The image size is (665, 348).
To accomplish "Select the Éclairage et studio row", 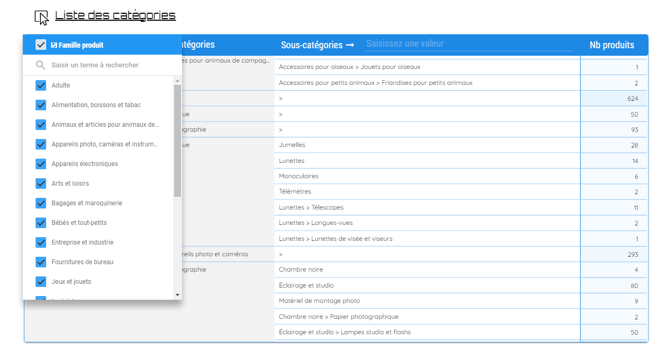I will coord(461,285).
